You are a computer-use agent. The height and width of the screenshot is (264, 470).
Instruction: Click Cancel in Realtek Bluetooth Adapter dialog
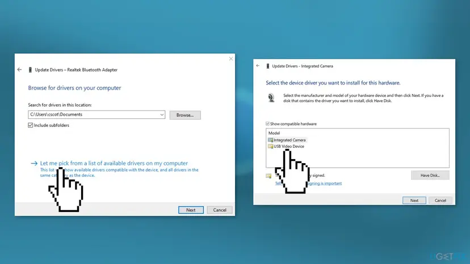220,210
